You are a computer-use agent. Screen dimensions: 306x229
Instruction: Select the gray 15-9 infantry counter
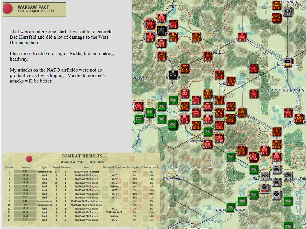click(265, 176)
